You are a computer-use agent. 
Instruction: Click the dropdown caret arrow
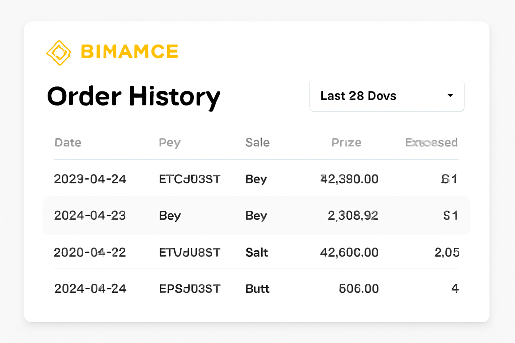(x=450, y=95)
